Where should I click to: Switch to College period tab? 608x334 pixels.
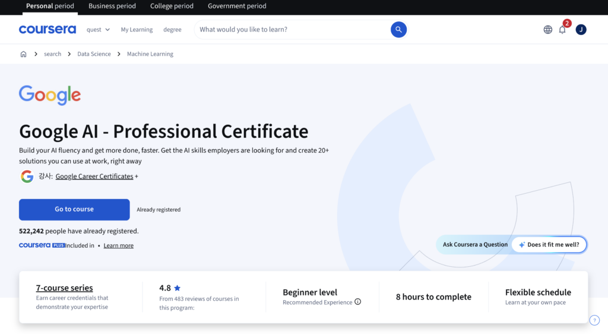pyautogui.click(x=172, y=6)
